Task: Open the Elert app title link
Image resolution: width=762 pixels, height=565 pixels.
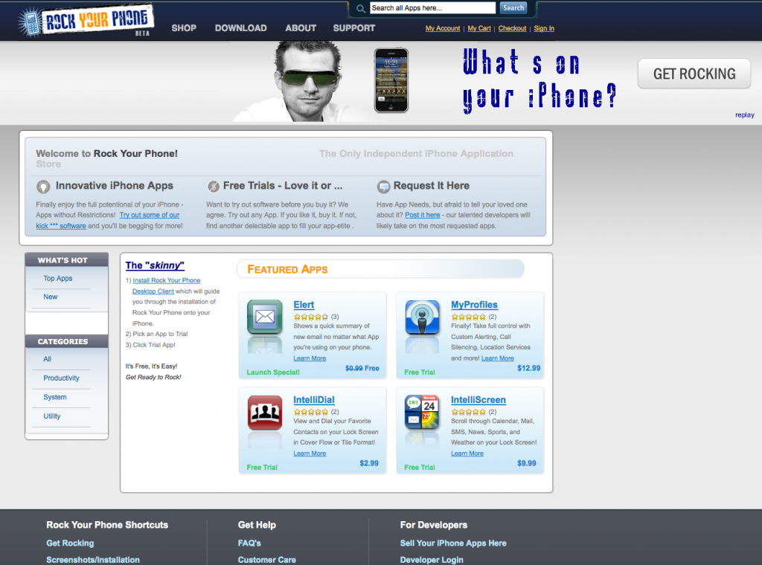Action: [304, 305]
